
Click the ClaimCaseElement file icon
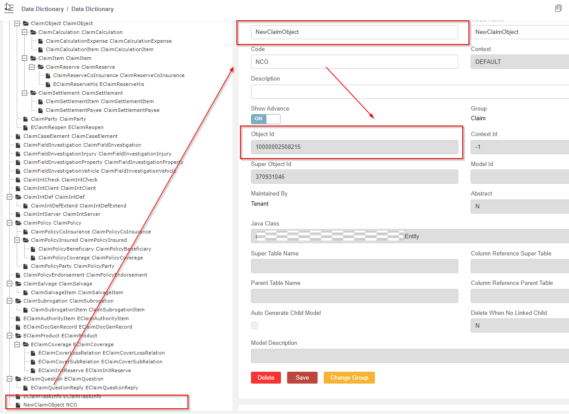(x=18, y=136)
